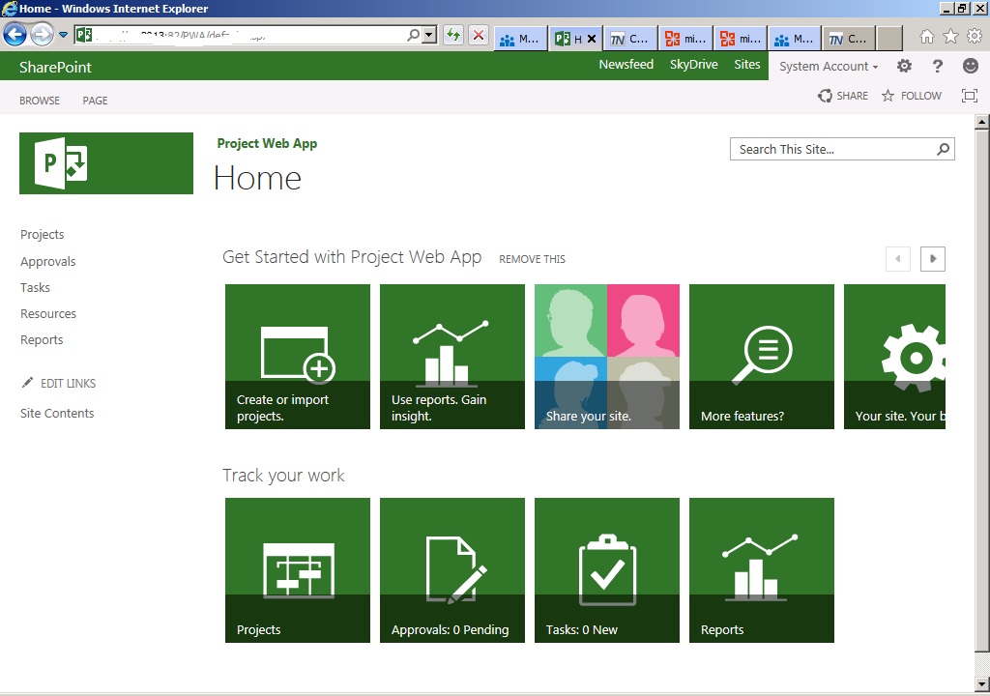Click the vertical scrollbar down arrow

982,684
